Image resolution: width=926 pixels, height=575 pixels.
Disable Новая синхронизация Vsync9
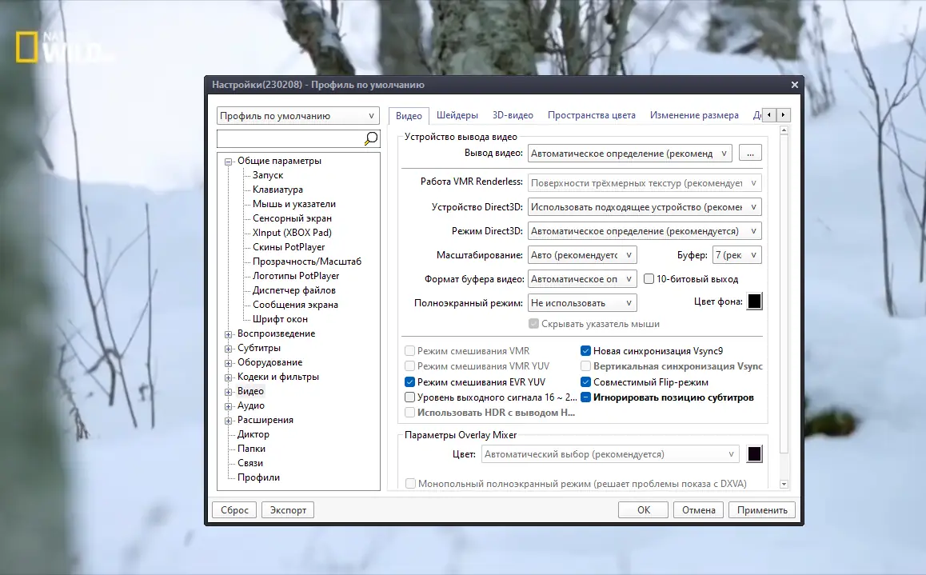(x=585, y=350)
